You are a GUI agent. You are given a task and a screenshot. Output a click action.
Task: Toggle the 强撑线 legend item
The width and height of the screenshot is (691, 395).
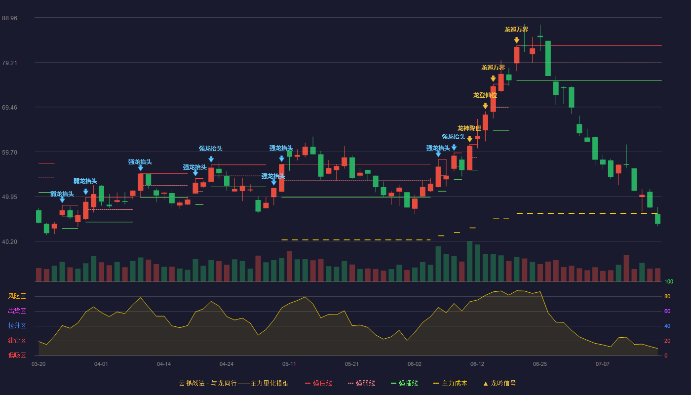tap(404, 383)
